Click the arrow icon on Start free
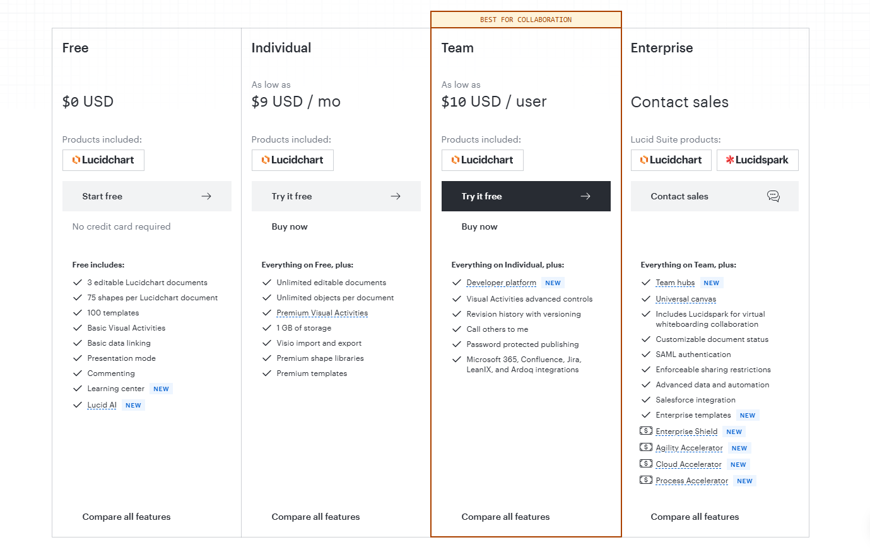The height and width of the screenshot is (552, 870). coord(206,196)
